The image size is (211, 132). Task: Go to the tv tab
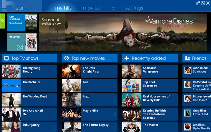coord(112,8)
